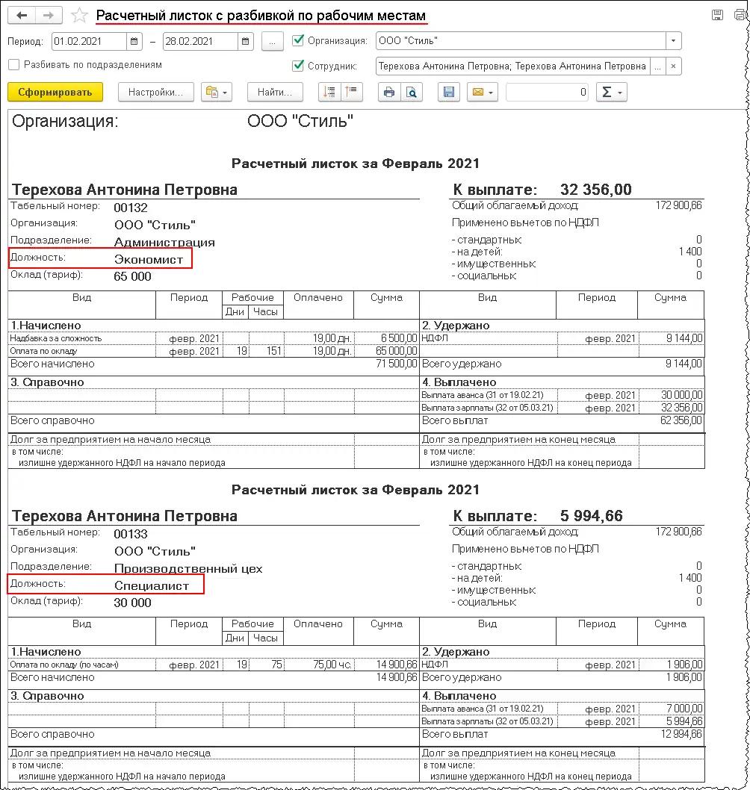This screenshot has height=790, width=750.
Task: Toggle the Сотрудник checkbox
Action: (x=298, y=66)
